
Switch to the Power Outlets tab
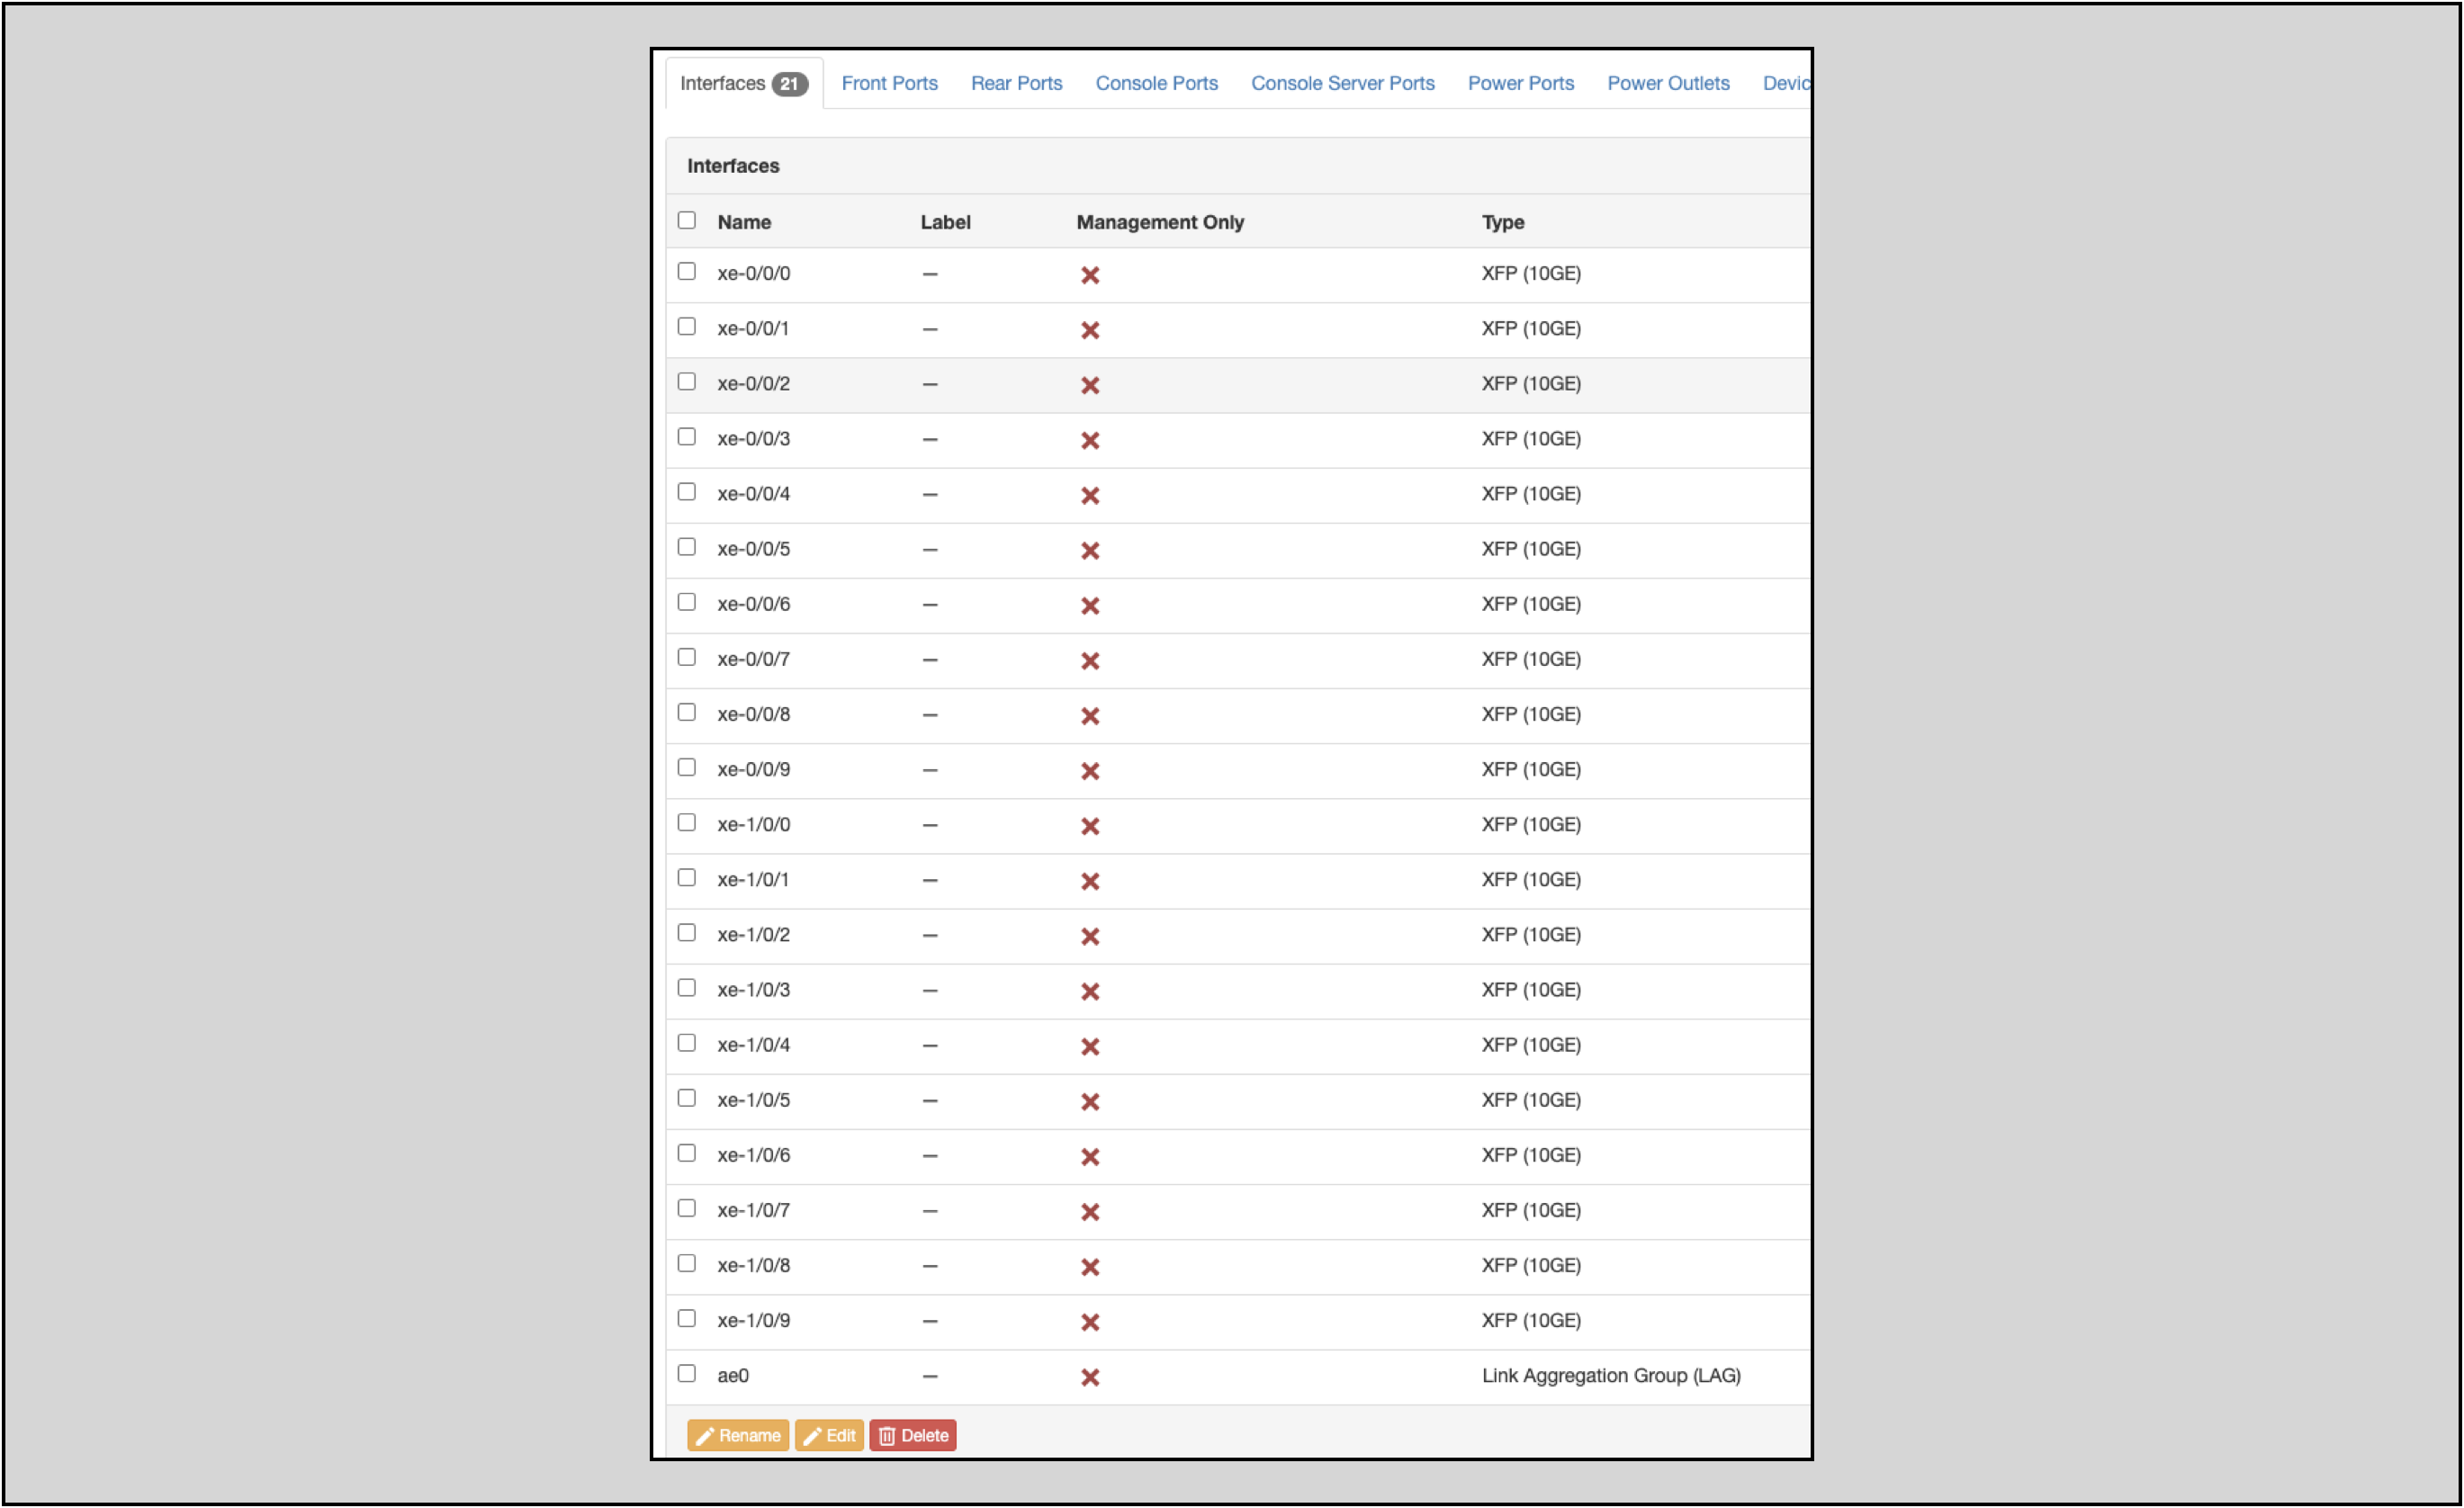pyautogui.click(x=1667, y=83)
